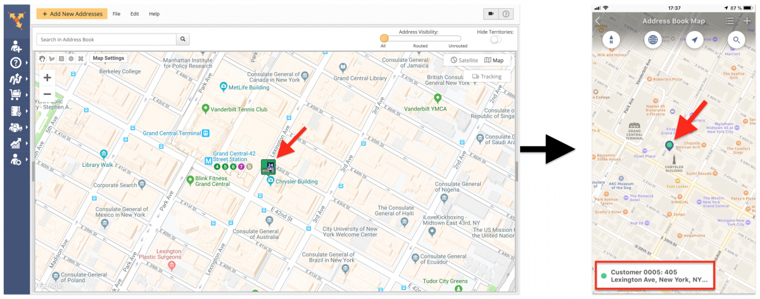Expand the analytics sidebar item arrow

tap(27, 144)
